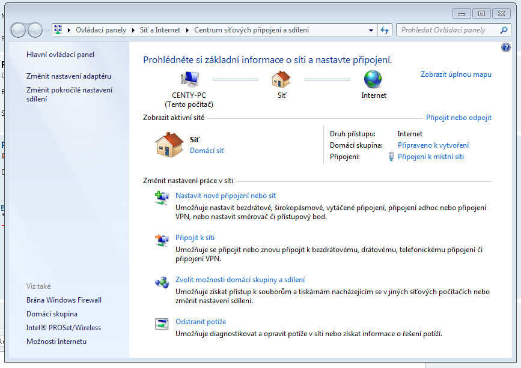Select Síť a Internet breadcrumb
Image resolution: width=521 pixels, height=368 pixels.
pyautogui.click(x=160, y=30)
